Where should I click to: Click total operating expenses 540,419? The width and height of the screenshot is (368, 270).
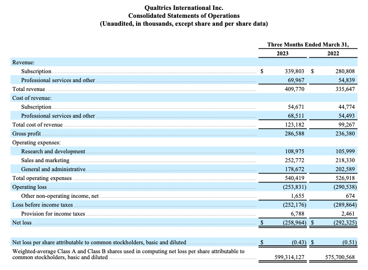click(294, 179)
